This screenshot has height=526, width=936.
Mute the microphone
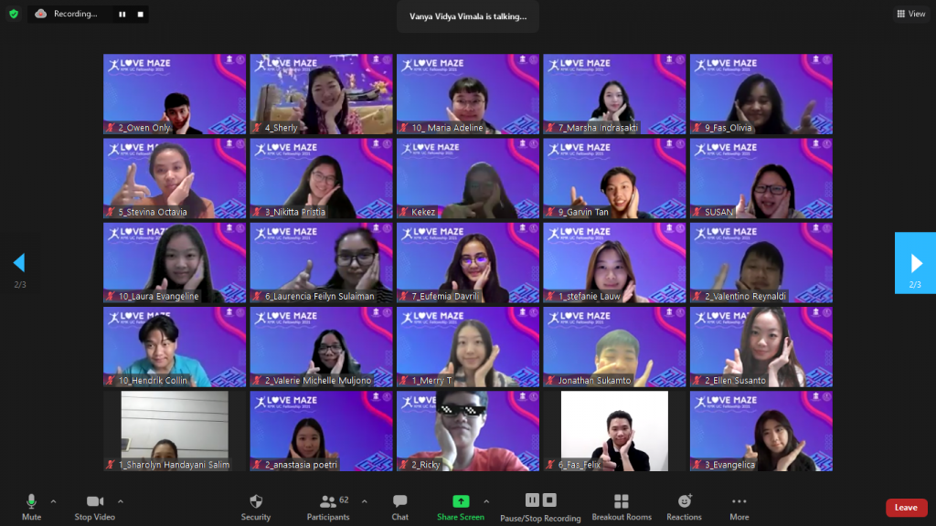[31, 506]
